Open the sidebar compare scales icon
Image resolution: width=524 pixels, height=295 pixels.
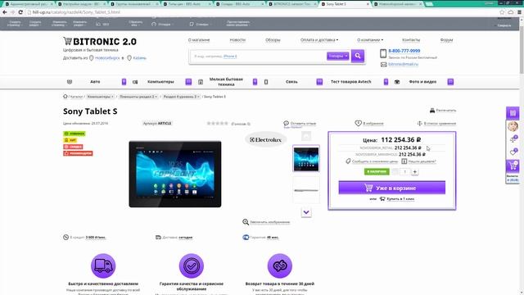tap(513, 139)
